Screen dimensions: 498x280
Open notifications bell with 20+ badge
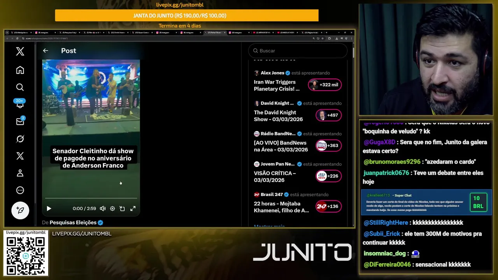[20, 104]
